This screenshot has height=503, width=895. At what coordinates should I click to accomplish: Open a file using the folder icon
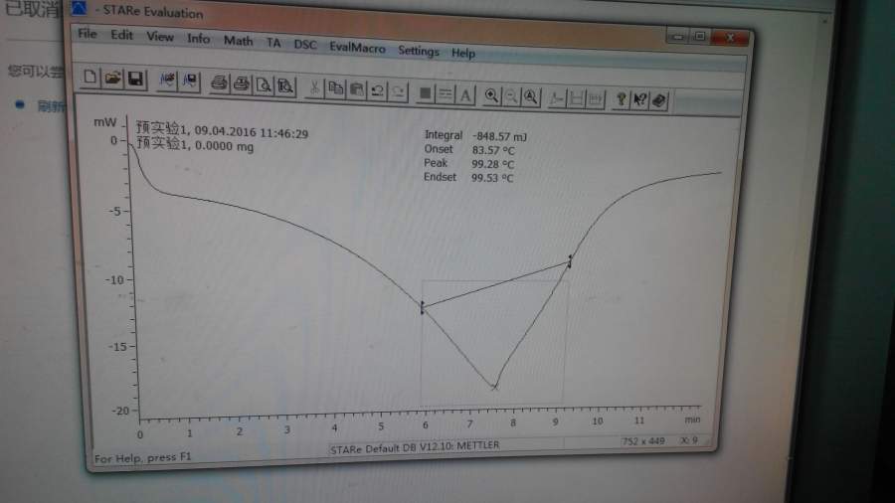pos(112,79)
